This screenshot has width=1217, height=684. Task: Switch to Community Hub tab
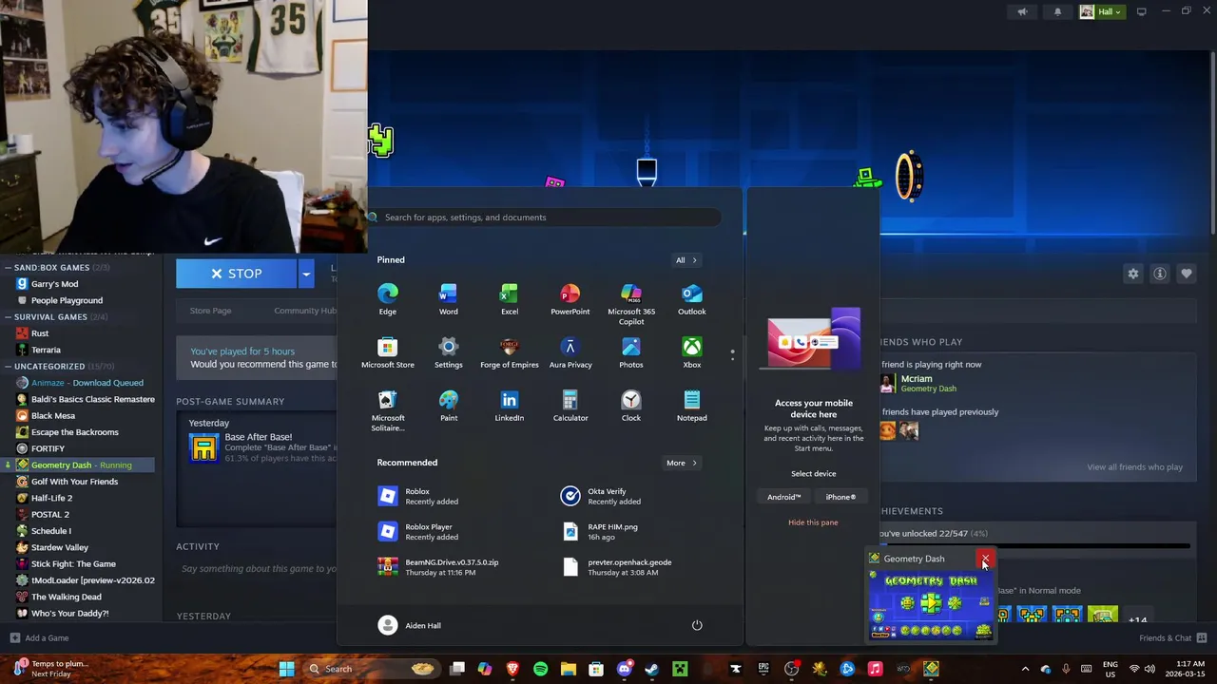pos(305,311)
